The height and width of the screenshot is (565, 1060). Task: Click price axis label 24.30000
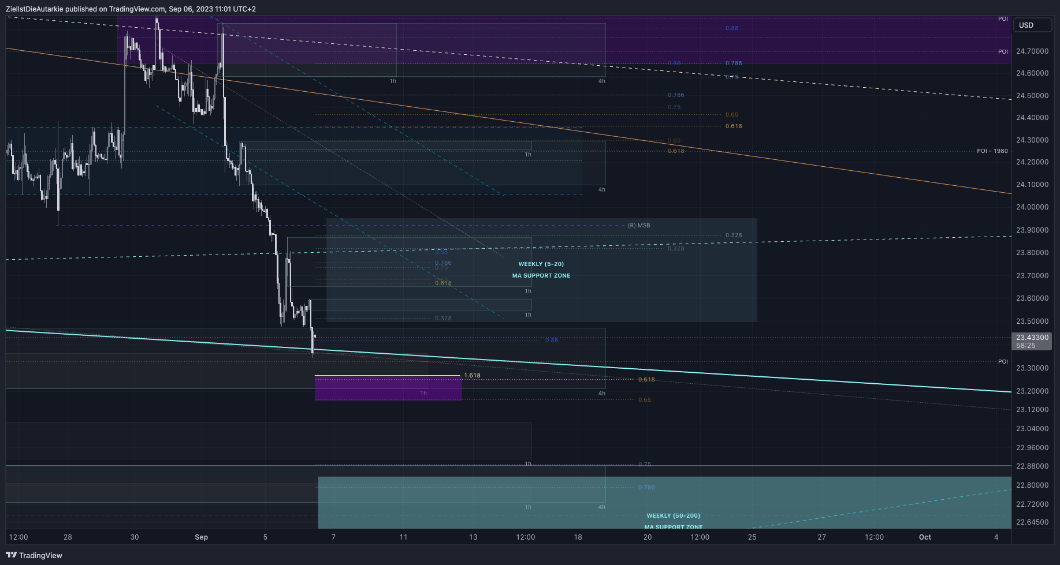[1032, 140]
